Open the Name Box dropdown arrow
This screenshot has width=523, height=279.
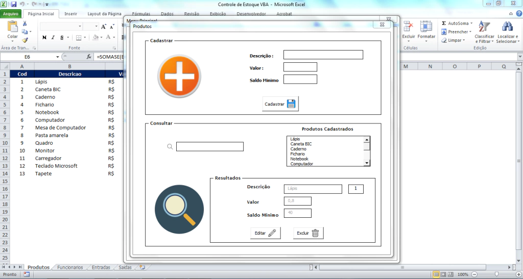pos(57,57)
